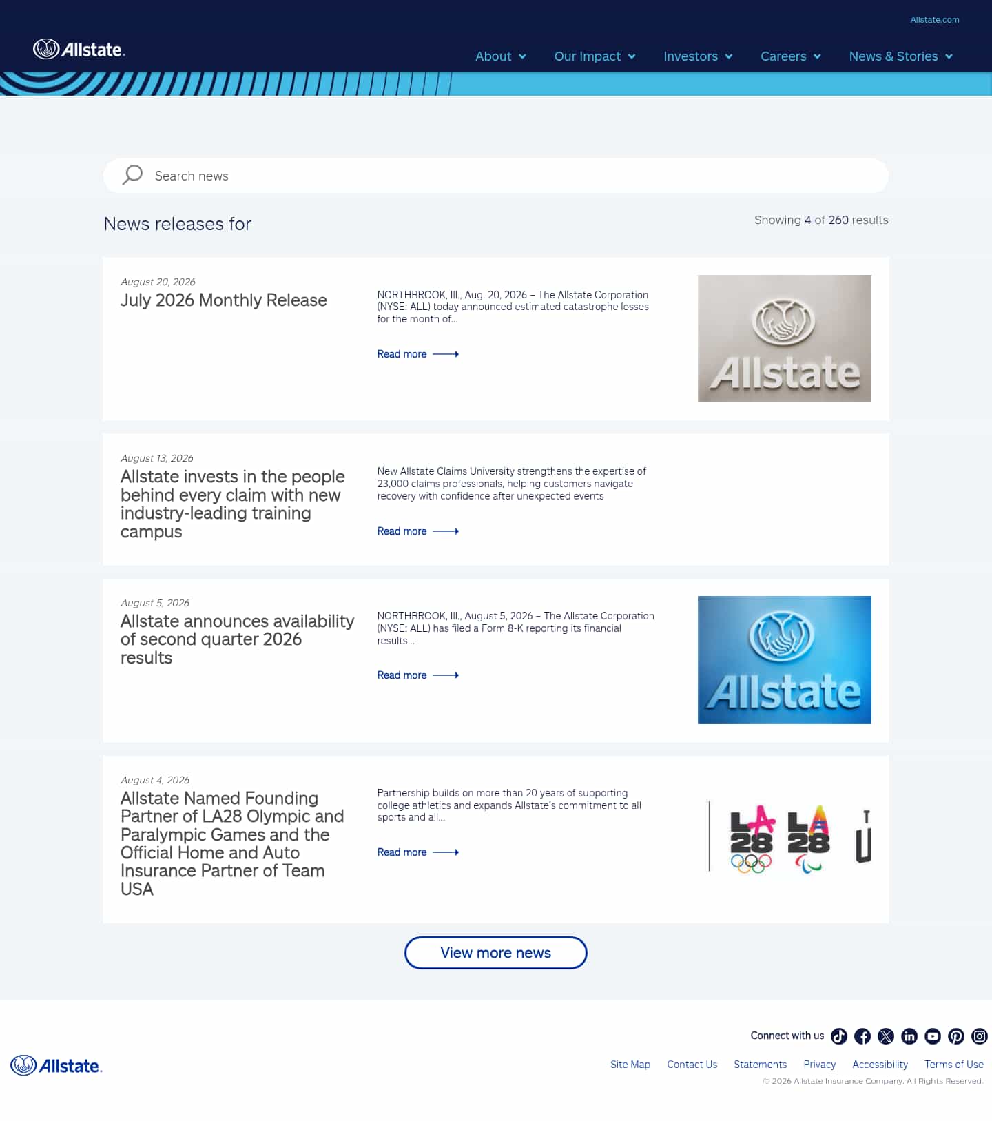
Task: Click the 'August 4, 2026' date text
Action: (155, 780)
